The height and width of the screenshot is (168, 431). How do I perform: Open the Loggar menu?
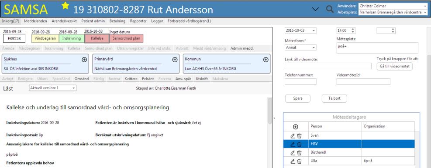pyautogui.click(x=157, y=21)
